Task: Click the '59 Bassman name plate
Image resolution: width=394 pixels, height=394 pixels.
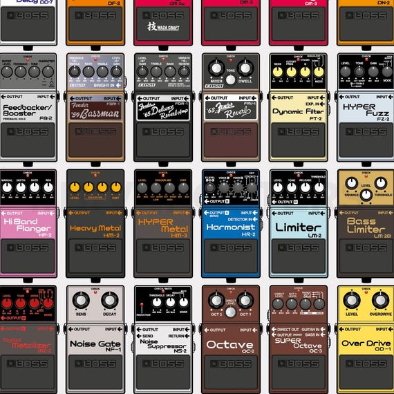Action: 95,111
